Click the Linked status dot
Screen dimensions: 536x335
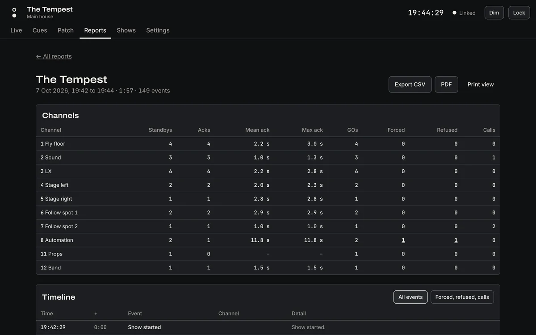click(x=454, y=13)
